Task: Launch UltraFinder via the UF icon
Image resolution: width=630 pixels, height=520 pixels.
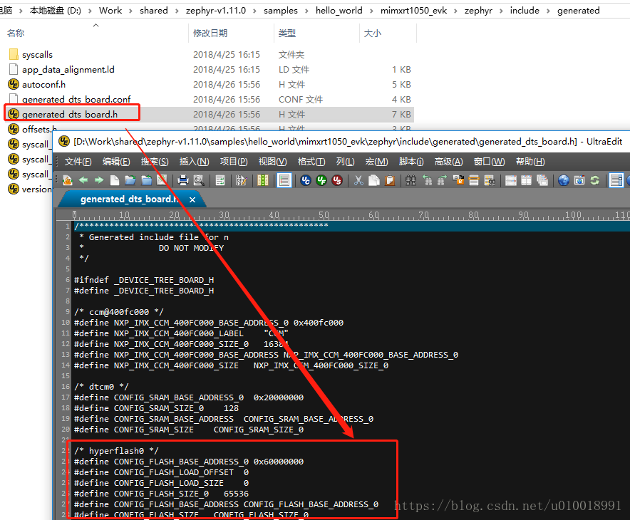Action: 321,180
